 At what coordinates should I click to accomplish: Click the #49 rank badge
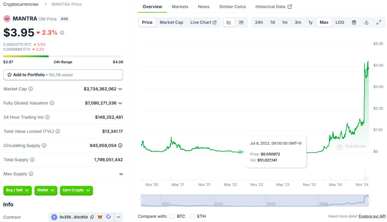(65, 19)
